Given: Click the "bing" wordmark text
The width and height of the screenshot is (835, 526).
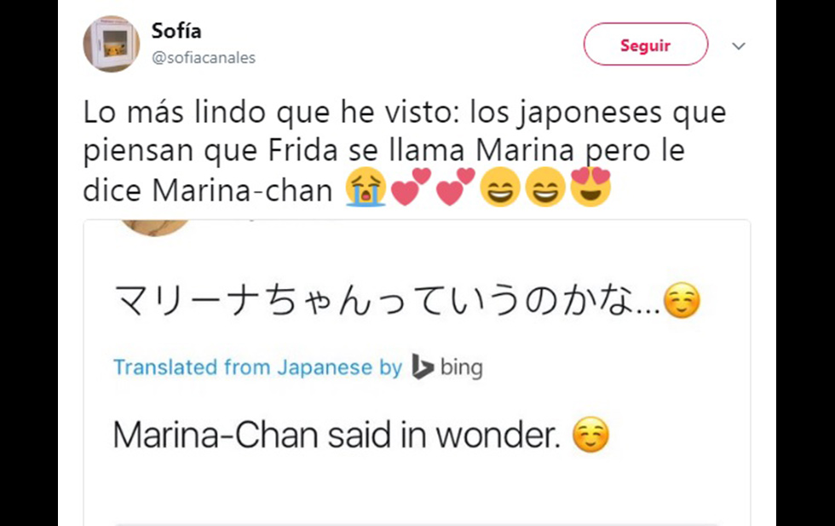Looking at the screenshot, I should point(461,367).
